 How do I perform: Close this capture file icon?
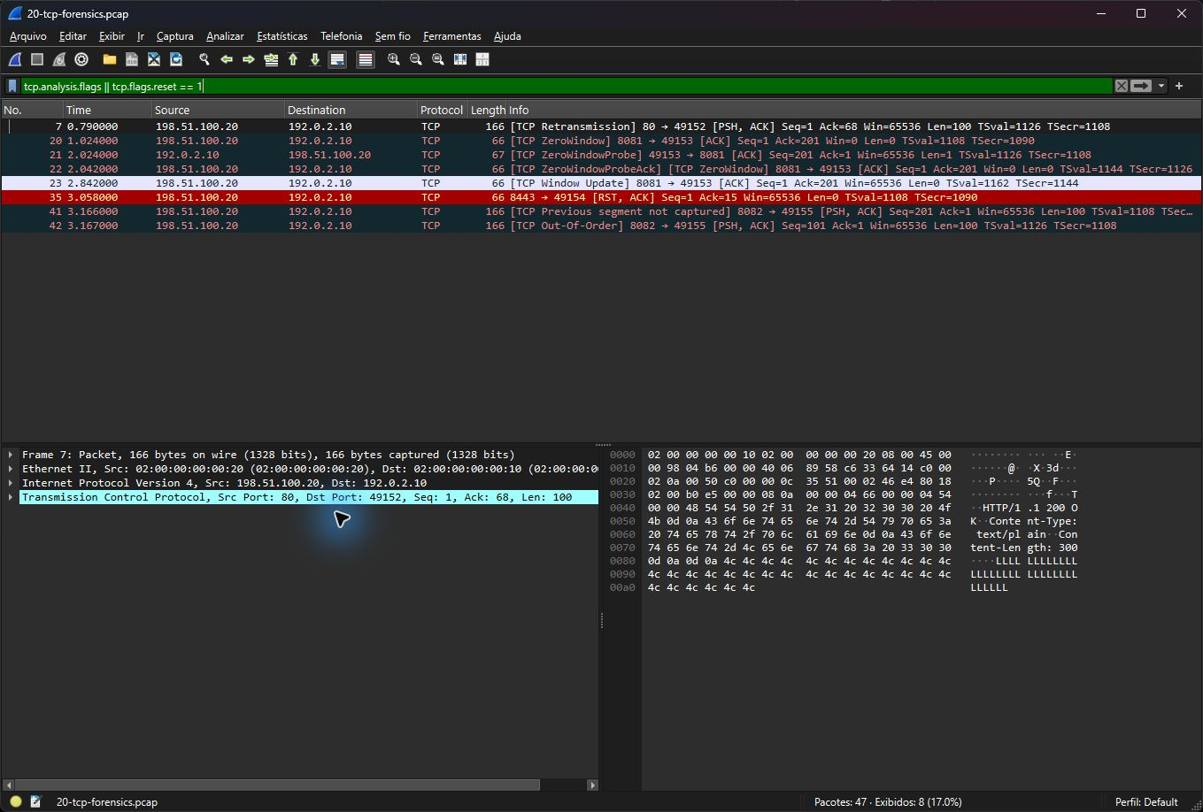154,59
